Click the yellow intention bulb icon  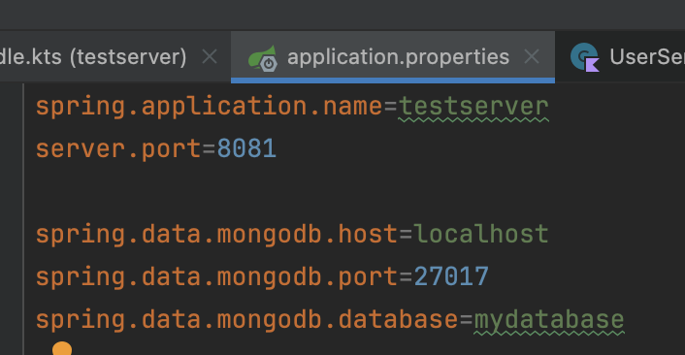62,348
